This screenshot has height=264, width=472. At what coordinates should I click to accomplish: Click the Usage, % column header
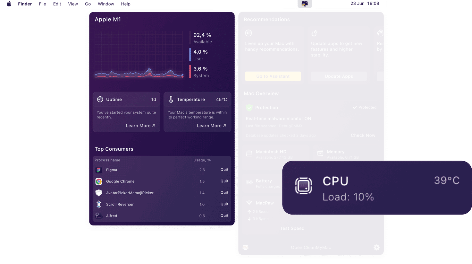coord(202,160)
